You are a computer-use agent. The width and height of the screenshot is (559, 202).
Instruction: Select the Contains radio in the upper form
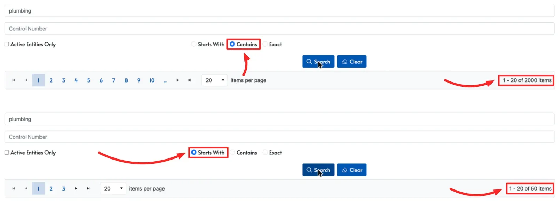[x=232, y=44]
